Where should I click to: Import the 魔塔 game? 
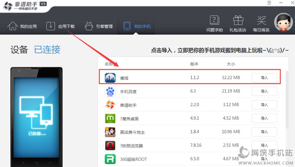point(264,78)
